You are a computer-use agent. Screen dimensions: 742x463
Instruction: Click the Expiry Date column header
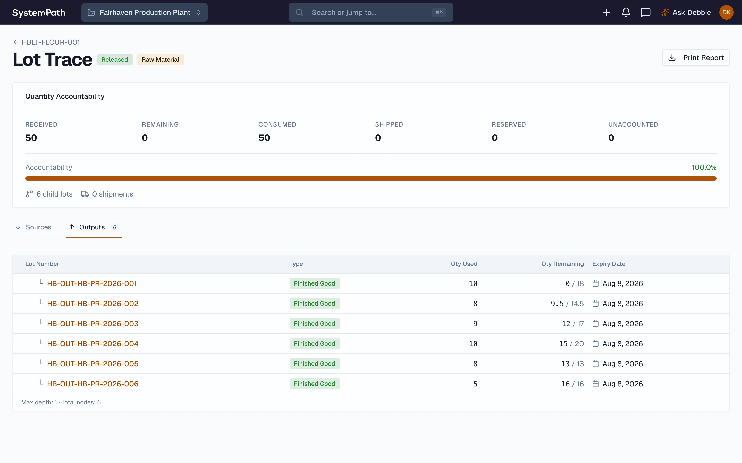pyautogui.click(x=609, y=264)
